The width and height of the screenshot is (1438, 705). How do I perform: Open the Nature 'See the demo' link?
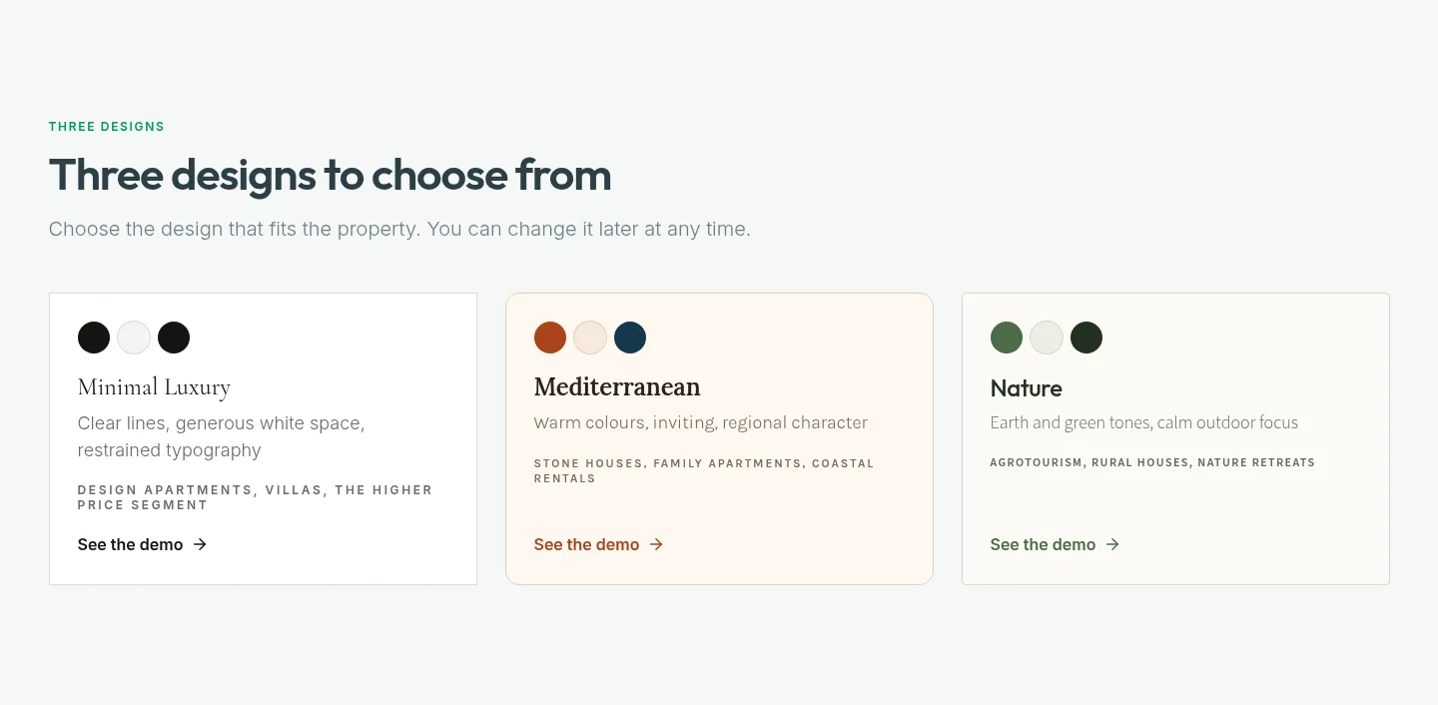pos(1055,544)
